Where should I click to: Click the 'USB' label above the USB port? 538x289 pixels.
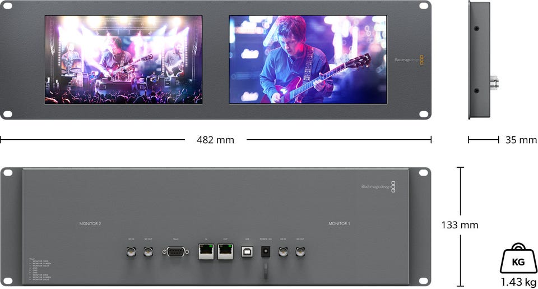click(x=247, y=239)
